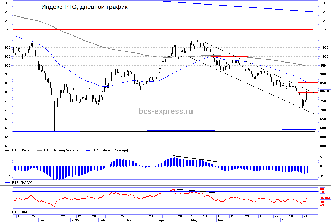Click the Jun month label on the time axis
The width and height of the screenshot is (331, 223).
click(x=220, y=220)
